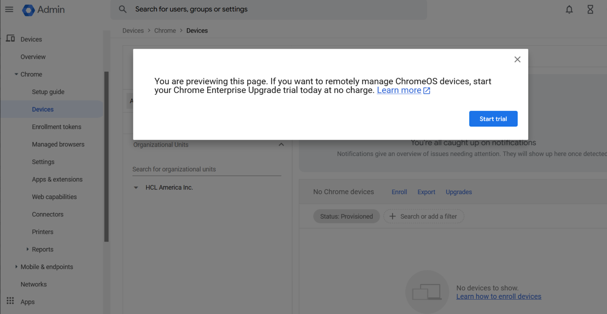Open the notifications bell

(x=569, y=9)
